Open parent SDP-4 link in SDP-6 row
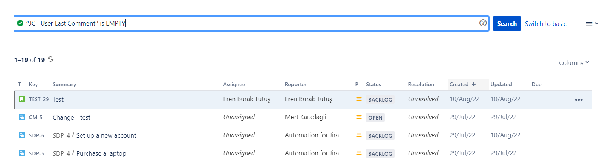The width and height of the screenshot is (603, 161). (x=61, y=135)
